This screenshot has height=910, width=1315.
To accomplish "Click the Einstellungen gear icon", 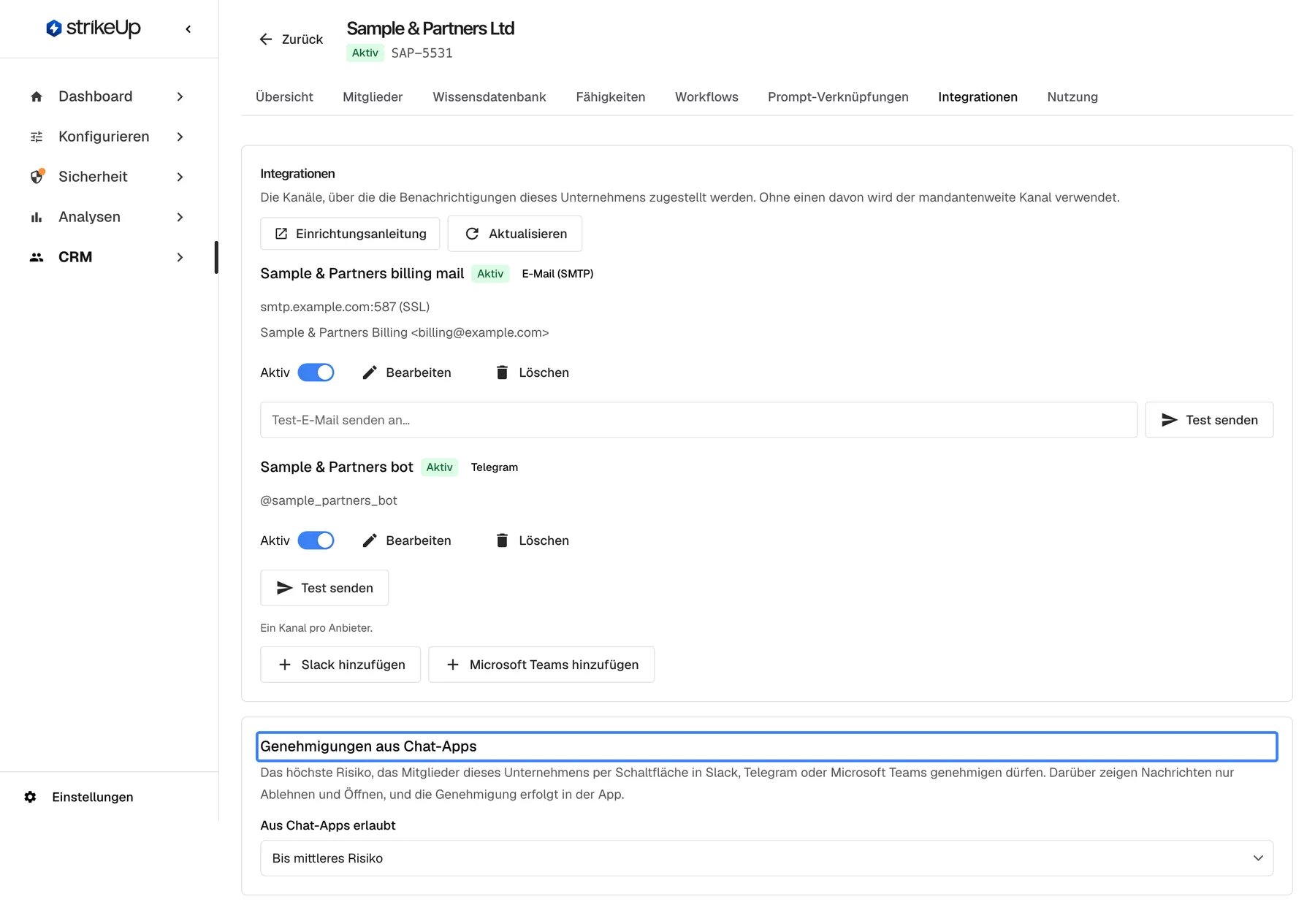I will click(30, 797).
